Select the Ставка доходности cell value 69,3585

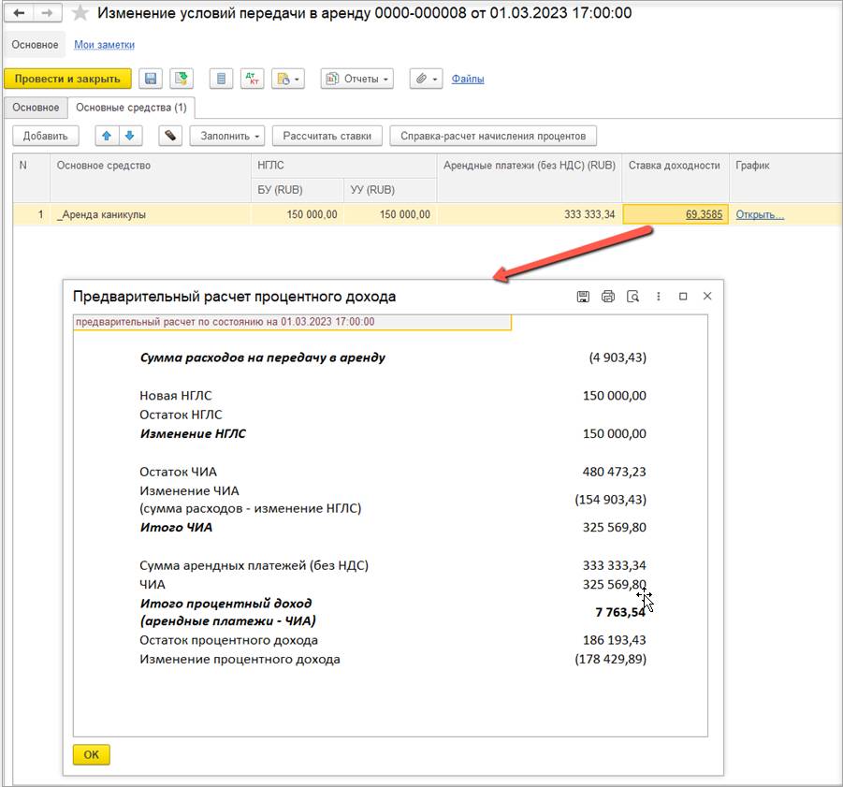[x=703, y=214]
